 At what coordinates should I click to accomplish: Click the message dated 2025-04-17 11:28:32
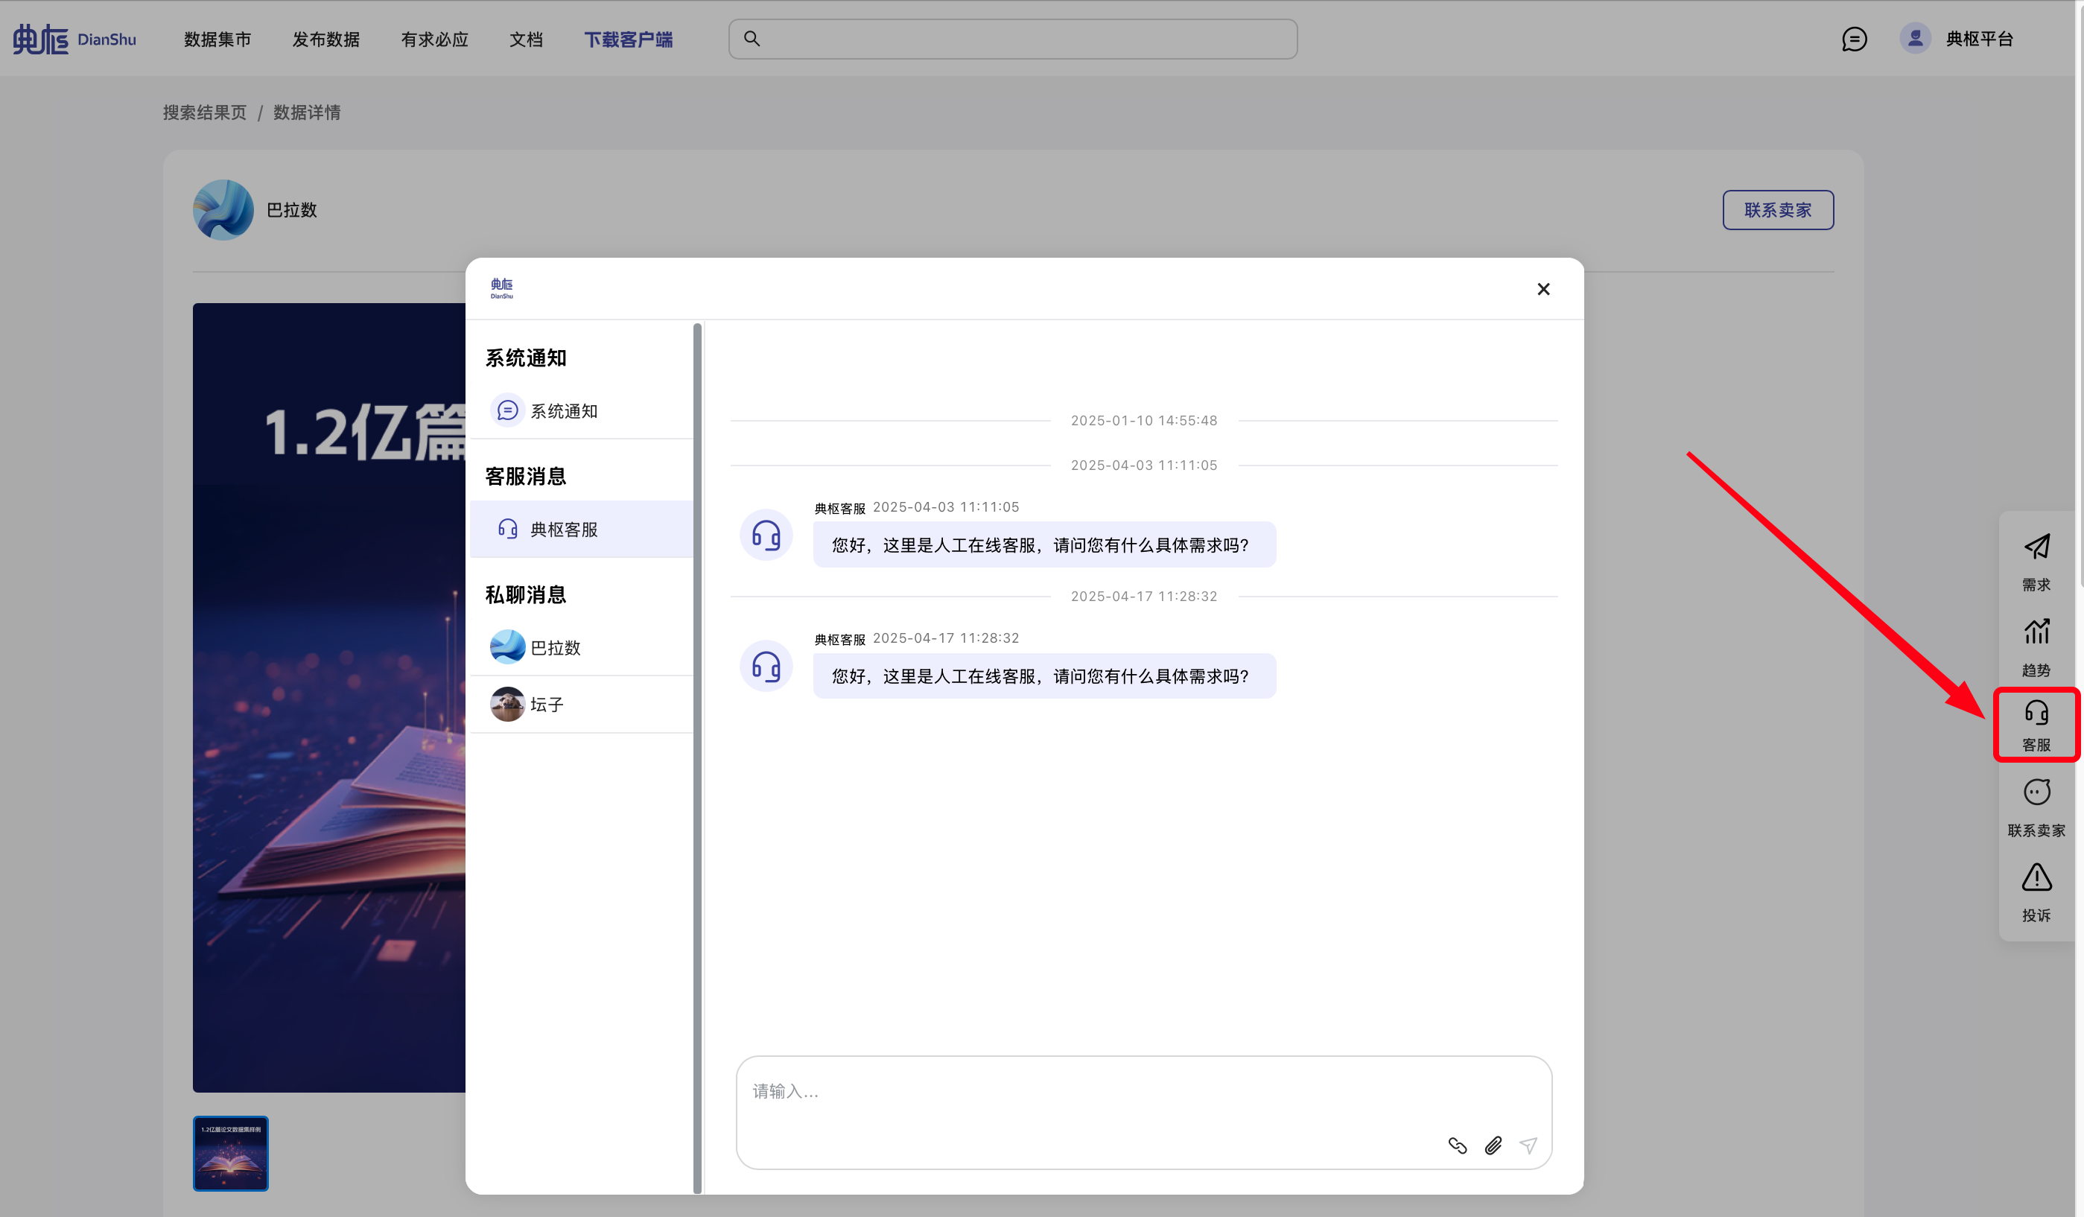click(x=1043, y=676)
